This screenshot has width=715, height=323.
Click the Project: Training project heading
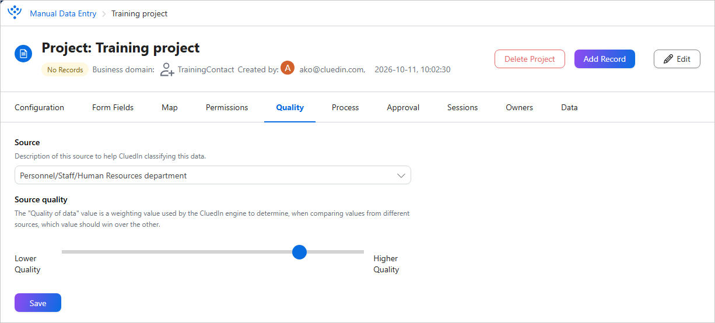[x=121, y=48]
